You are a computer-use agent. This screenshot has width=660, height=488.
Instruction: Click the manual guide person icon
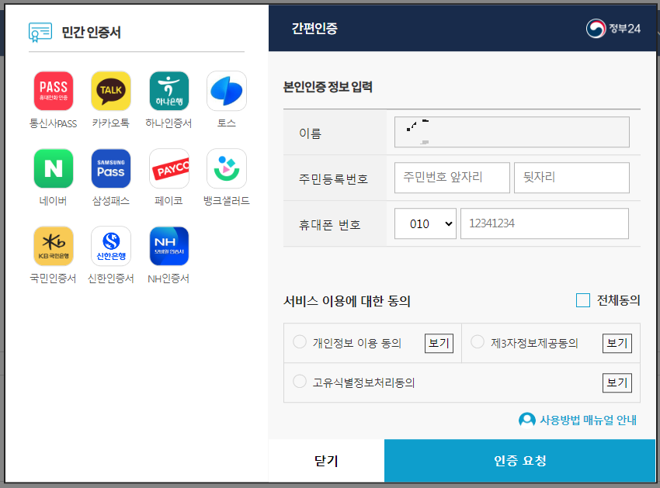527,420
